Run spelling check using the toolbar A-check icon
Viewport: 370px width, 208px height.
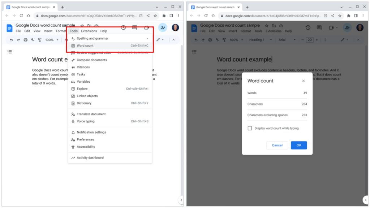(33, 40)
